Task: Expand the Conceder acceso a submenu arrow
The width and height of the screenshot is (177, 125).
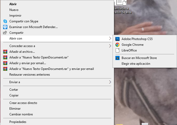Action: [110, 46]
